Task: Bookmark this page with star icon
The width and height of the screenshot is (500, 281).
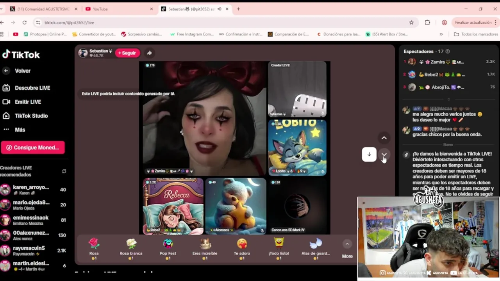Action: click(x=411, y=23)
